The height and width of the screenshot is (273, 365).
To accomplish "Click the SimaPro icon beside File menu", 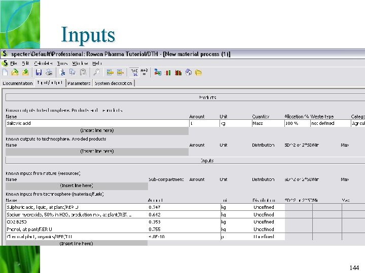I will click(5, 63).
